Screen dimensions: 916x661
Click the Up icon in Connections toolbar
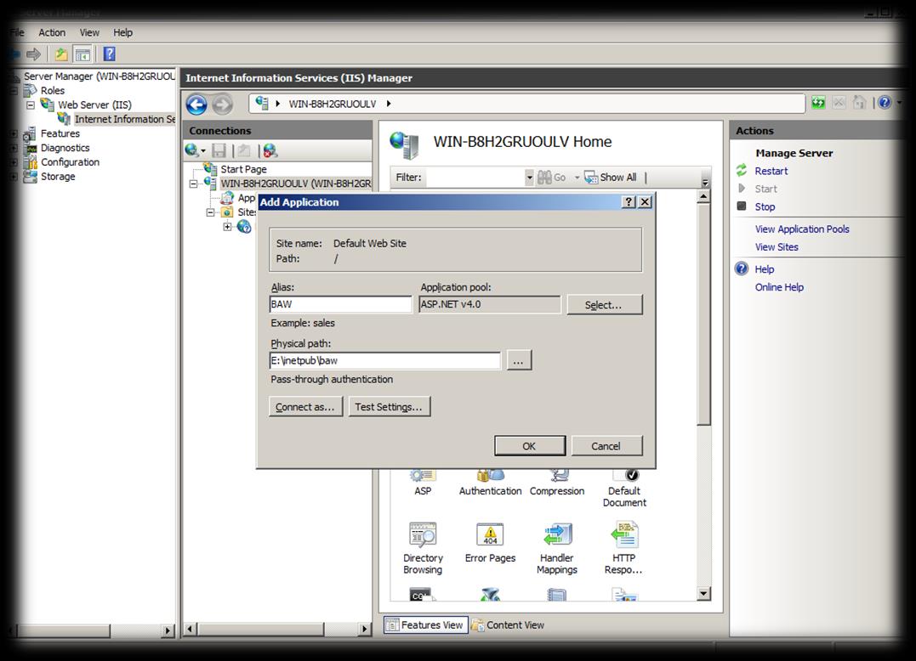244,150
